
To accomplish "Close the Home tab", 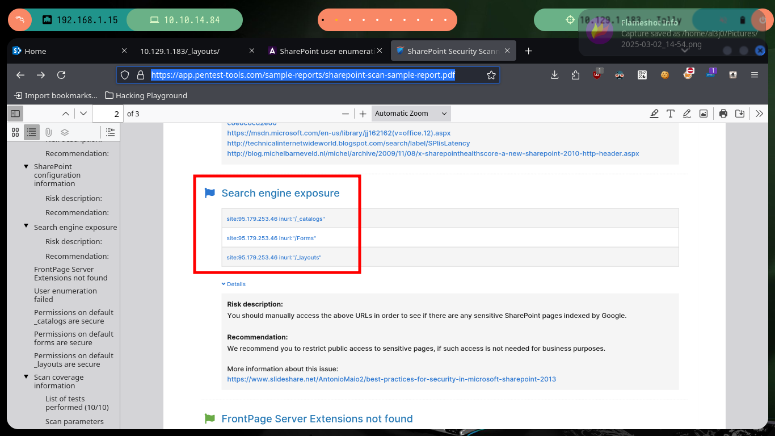I will pos(124,51).
